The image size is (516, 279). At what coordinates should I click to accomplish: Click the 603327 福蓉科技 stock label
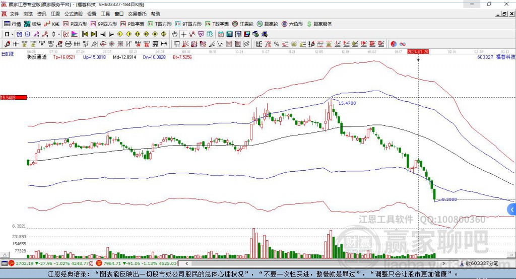tap(496, 57)
